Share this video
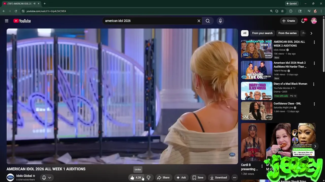325x182 pixels. point(163,178)
